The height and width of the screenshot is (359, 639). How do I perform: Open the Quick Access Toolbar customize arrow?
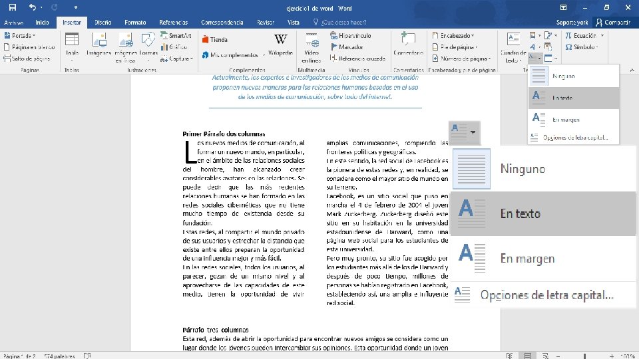[x=75, y=7]
